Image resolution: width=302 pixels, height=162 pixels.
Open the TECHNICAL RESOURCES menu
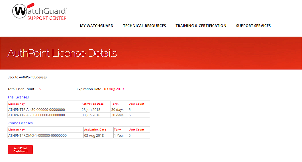point(144,26)
